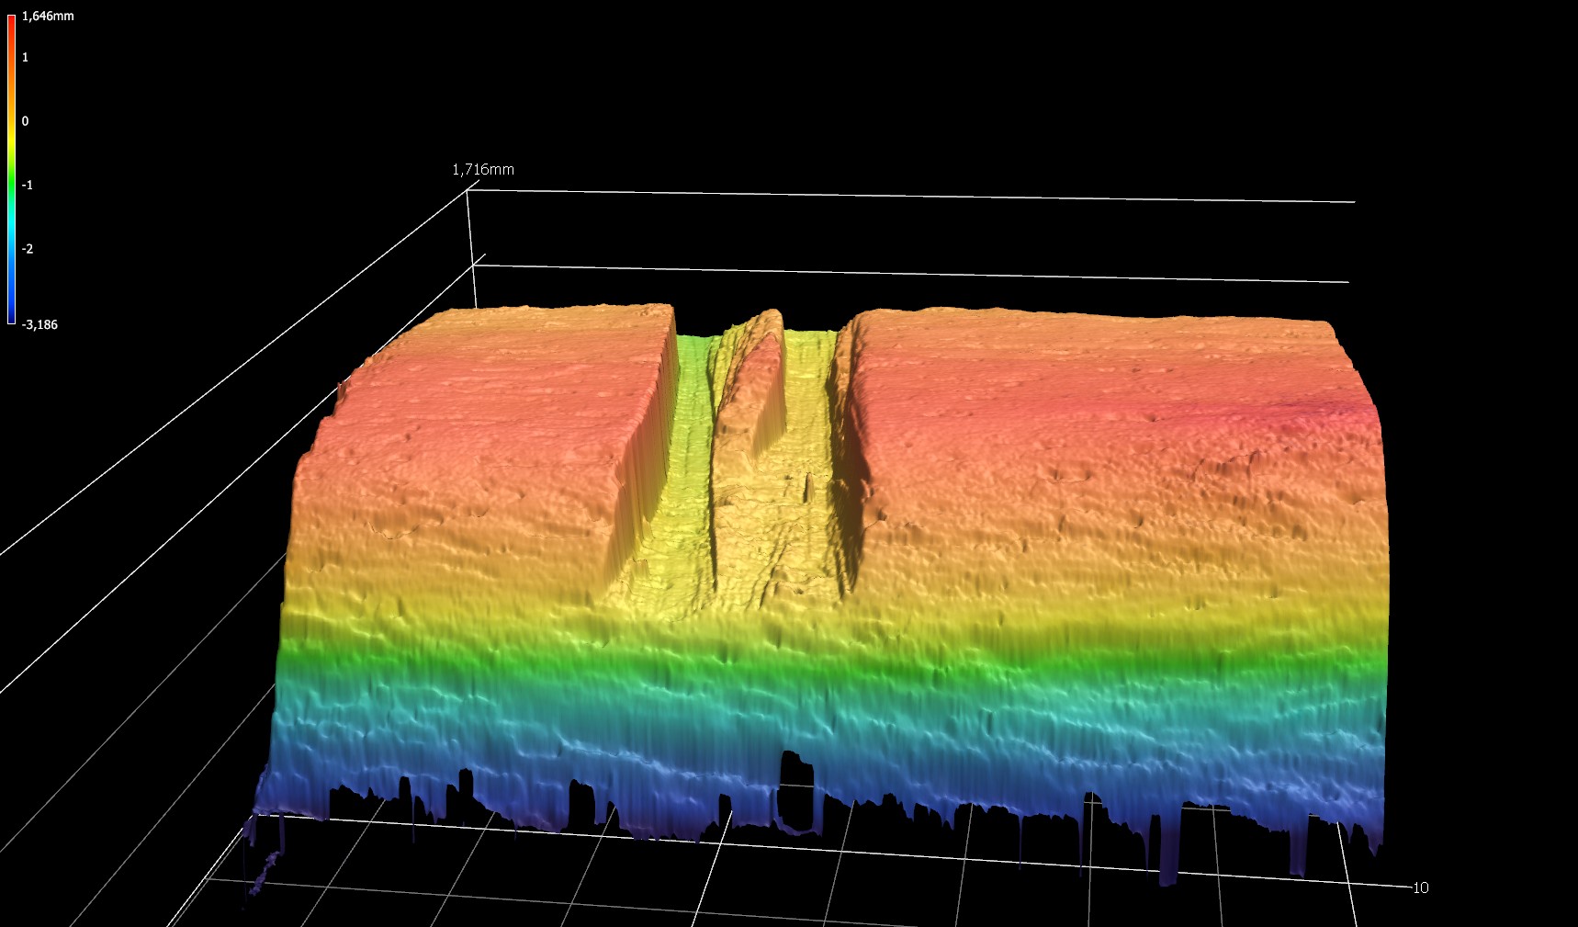Click the 1,716mm axis label

(483, 170)
